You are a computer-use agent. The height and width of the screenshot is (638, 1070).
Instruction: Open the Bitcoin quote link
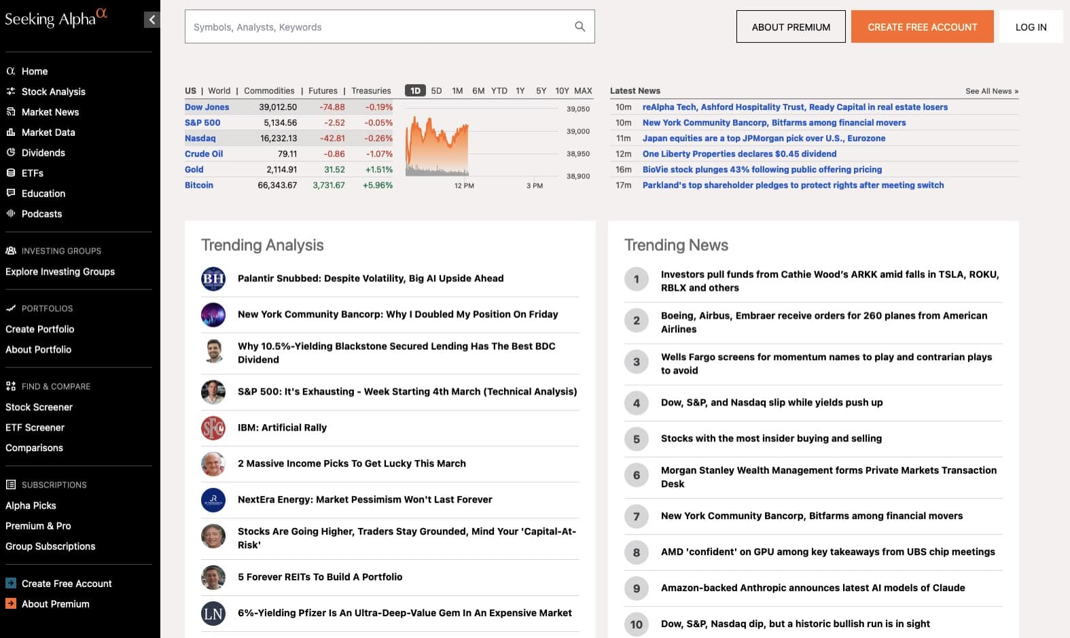(199, 185)
